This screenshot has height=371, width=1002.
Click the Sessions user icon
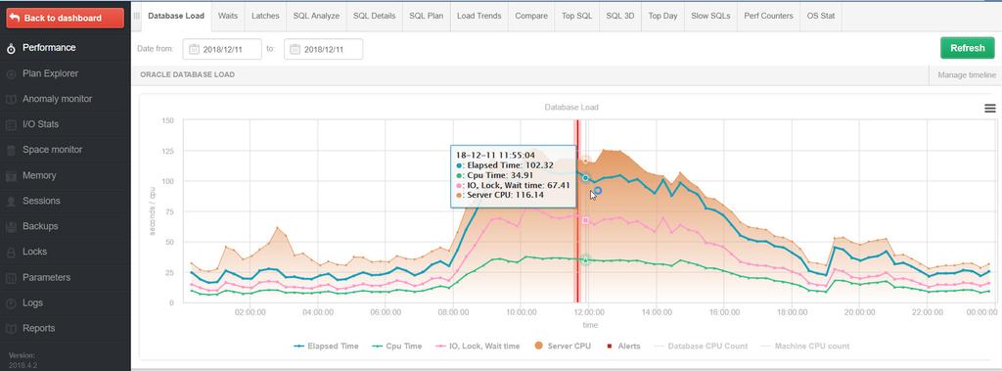click(x=11, y=202)
